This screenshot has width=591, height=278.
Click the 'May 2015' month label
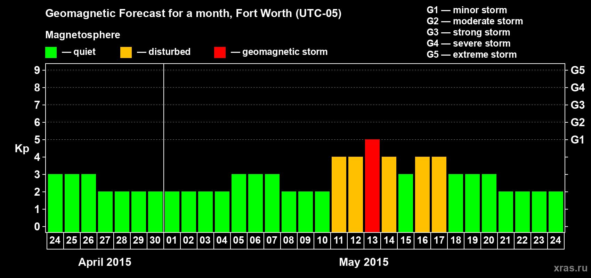(x=364, y=262)
